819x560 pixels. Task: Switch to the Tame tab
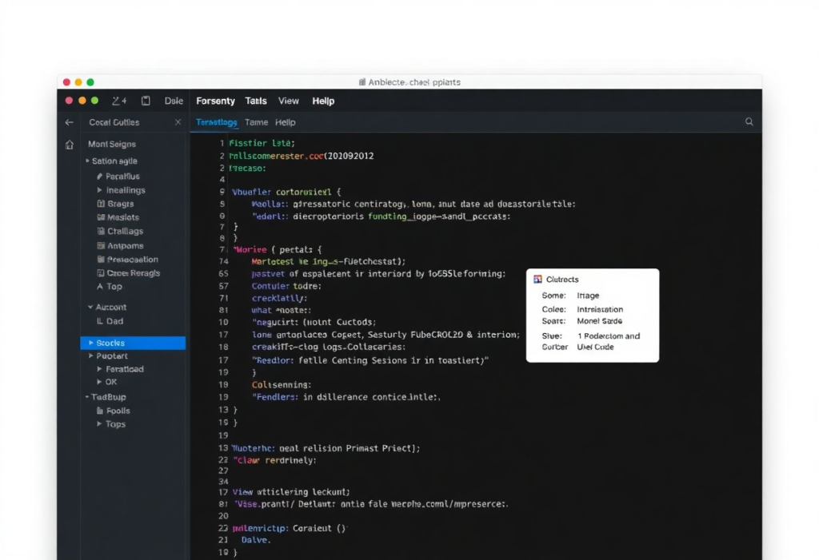click(x=256, y=122)
